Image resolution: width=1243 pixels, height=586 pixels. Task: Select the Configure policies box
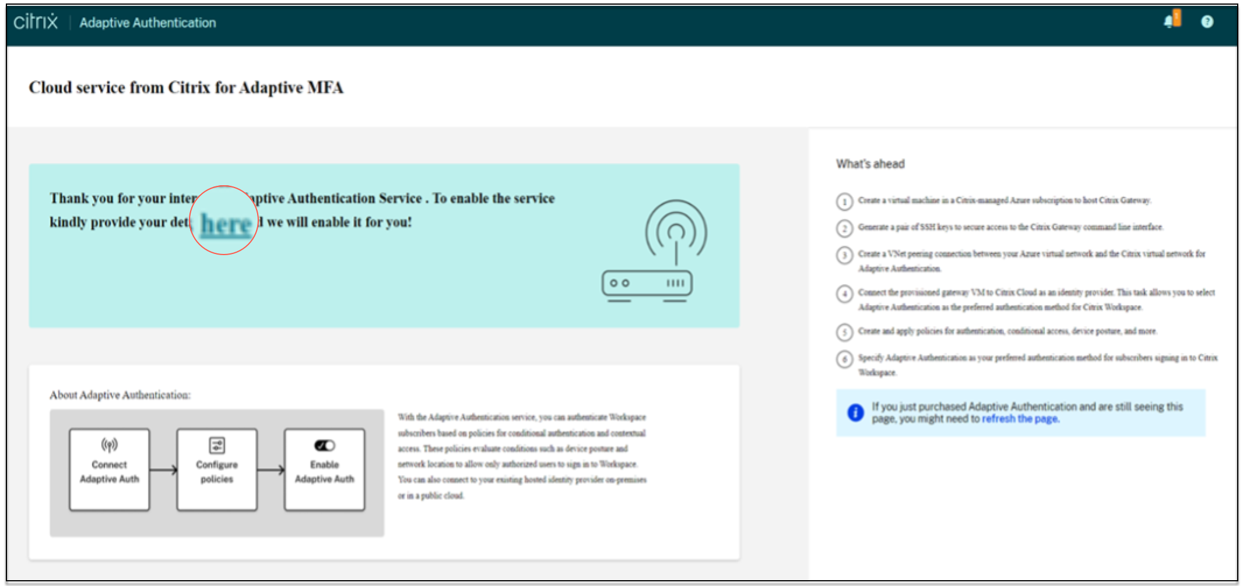[217, 469]
